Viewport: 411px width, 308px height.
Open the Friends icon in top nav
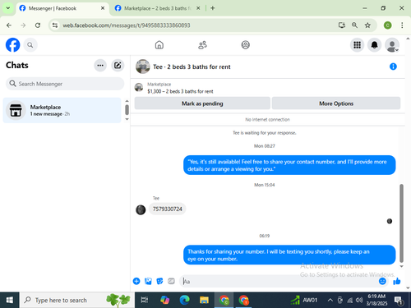pyautogui.click(x=202, y=45)
